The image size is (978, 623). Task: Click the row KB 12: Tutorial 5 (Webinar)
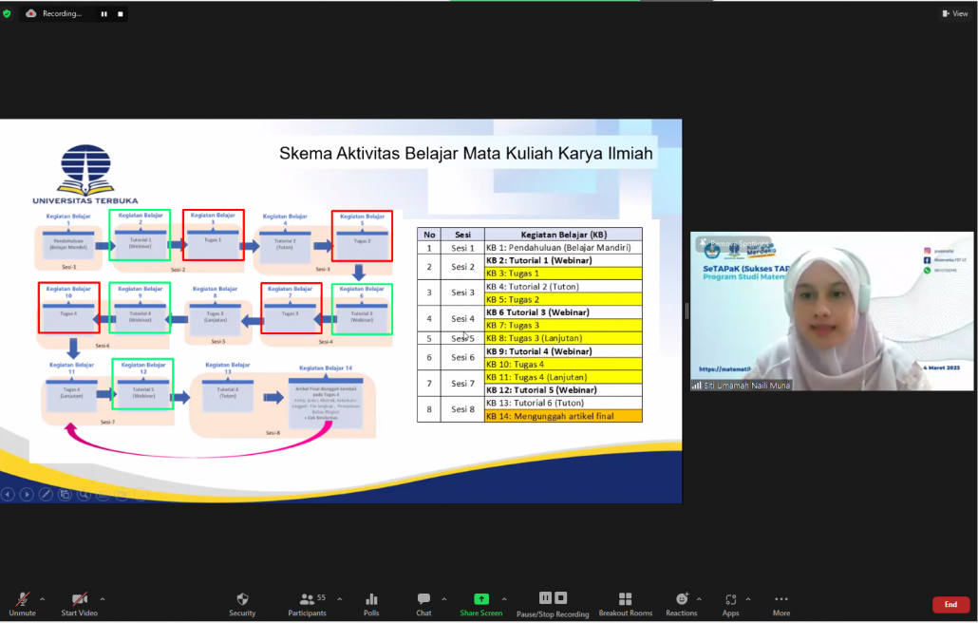[x=563, y=389]
